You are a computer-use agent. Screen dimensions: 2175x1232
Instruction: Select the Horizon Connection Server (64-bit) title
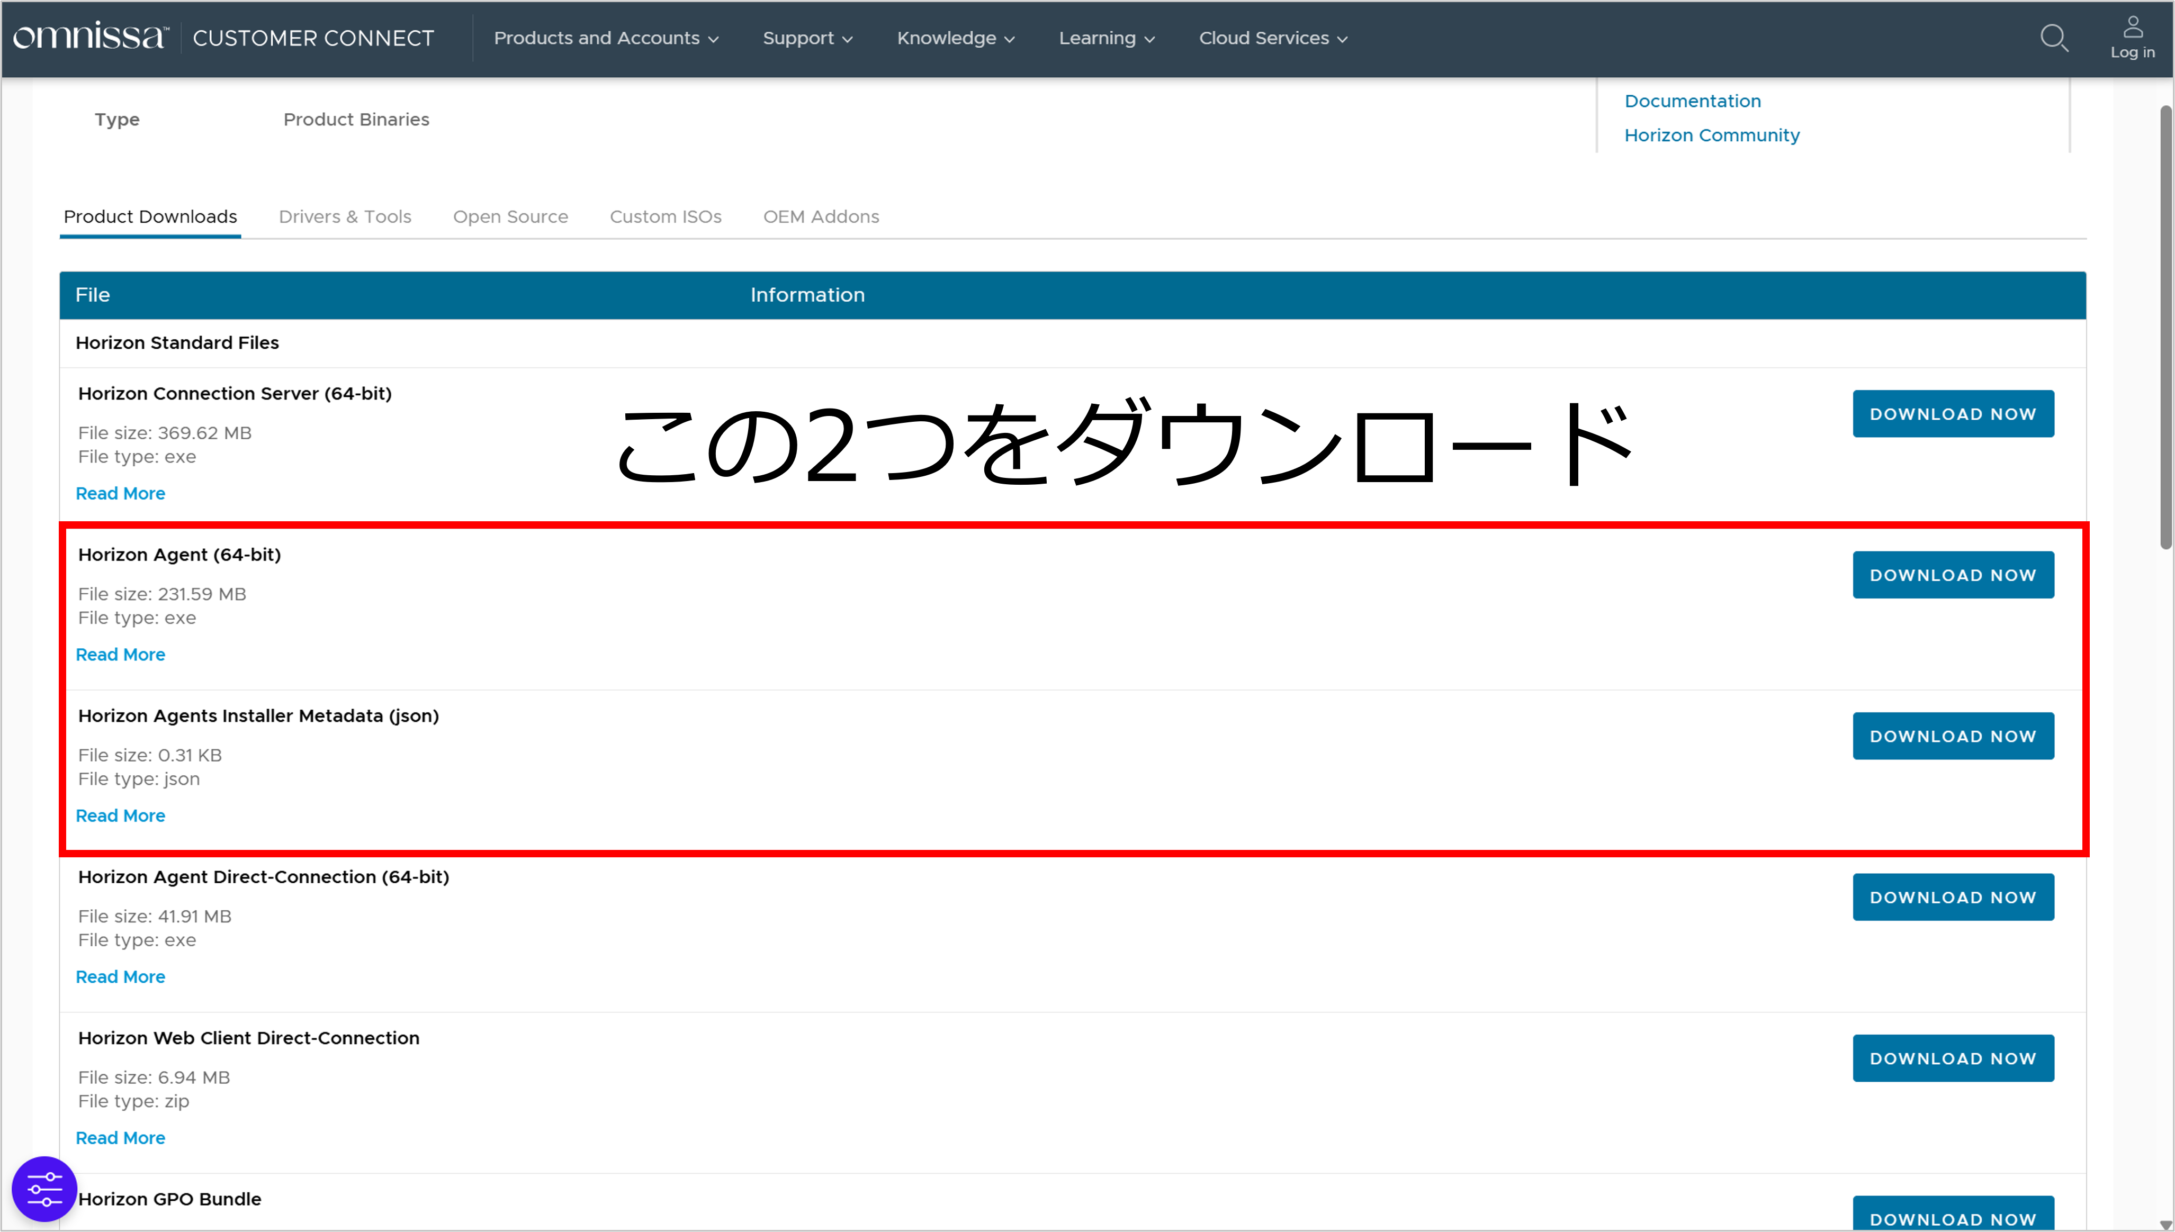pyautogui.click(x=235, y=393)
